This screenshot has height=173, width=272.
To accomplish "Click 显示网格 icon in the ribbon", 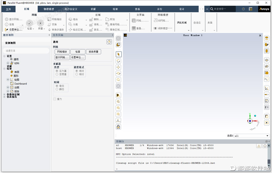I will [x=7, y=19].
